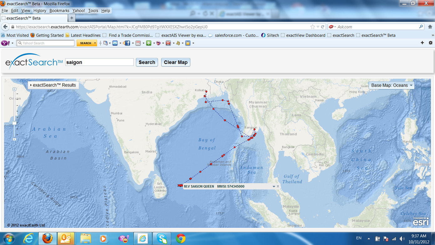Open the ship popup dropdown arrow
Screen dimensions: 435x245
coord(274,186)
